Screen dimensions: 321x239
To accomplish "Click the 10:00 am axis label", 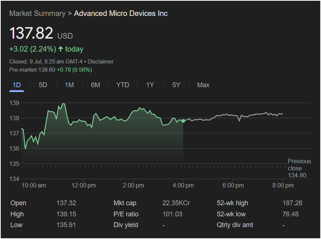I will coord(34,185).
